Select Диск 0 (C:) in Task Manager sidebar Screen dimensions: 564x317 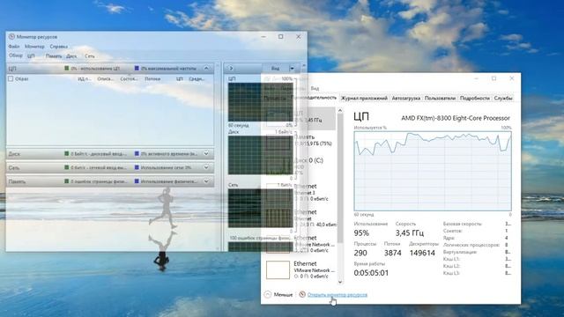301,166
